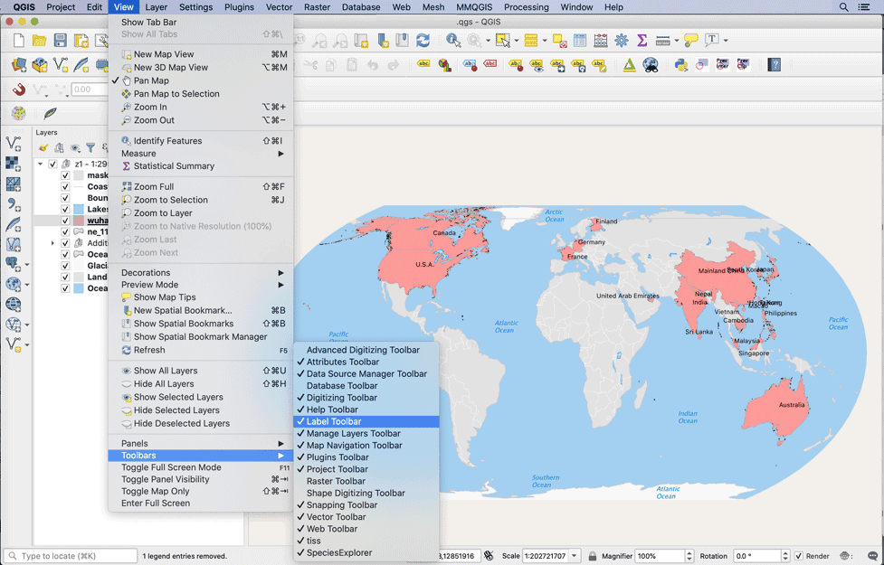Toggle the Render checkbox in the status bar
Viewport: 884px width, 565px height.
click(x=798, y=556)
